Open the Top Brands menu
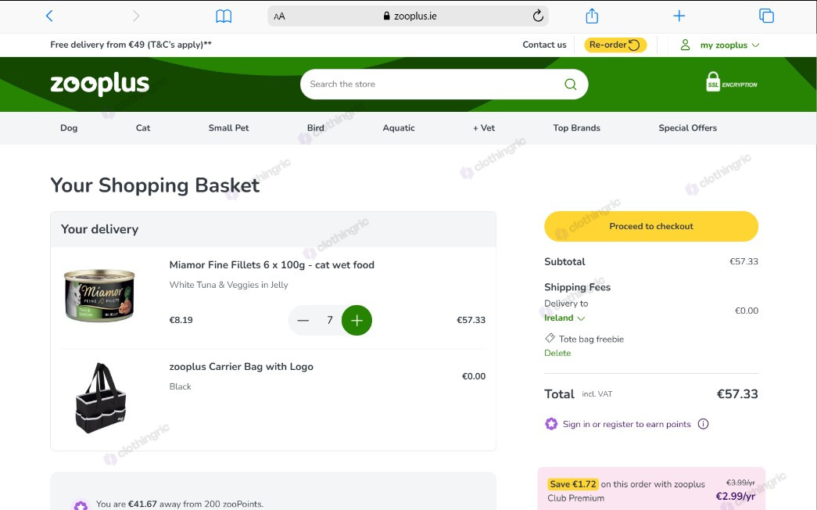This screenshot has width=817, height=510. coord(577,127)
